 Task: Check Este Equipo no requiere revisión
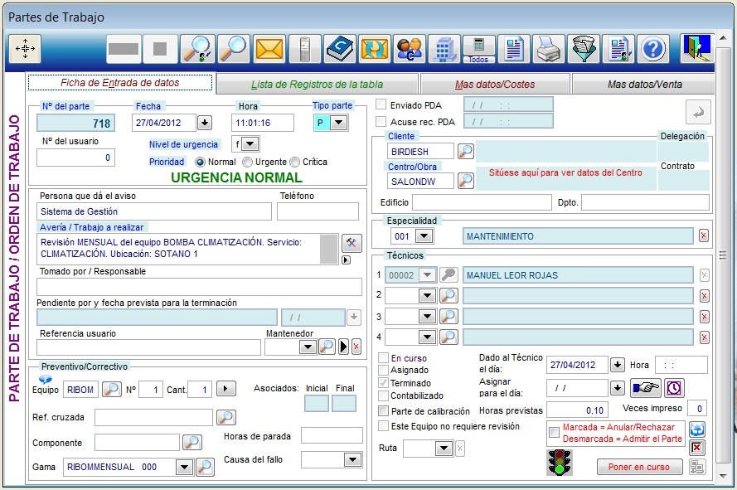click(x=384, y=426)
